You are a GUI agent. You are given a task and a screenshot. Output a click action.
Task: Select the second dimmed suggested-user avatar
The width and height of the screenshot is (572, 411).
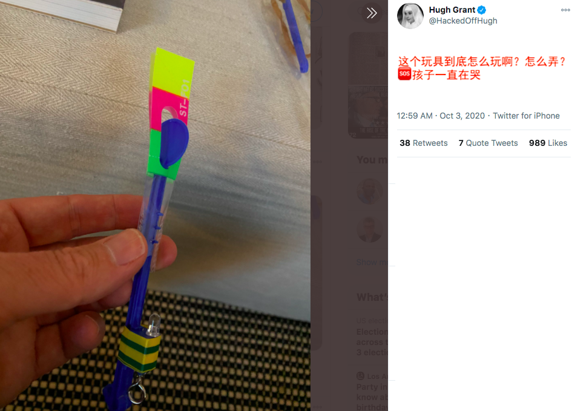370,230
